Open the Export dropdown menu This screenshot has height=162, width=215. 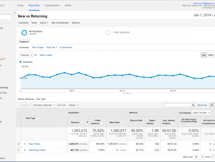coord(44,23)
